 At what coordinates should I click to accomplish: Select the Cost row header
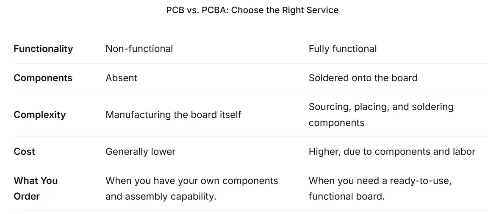point(24,151)
